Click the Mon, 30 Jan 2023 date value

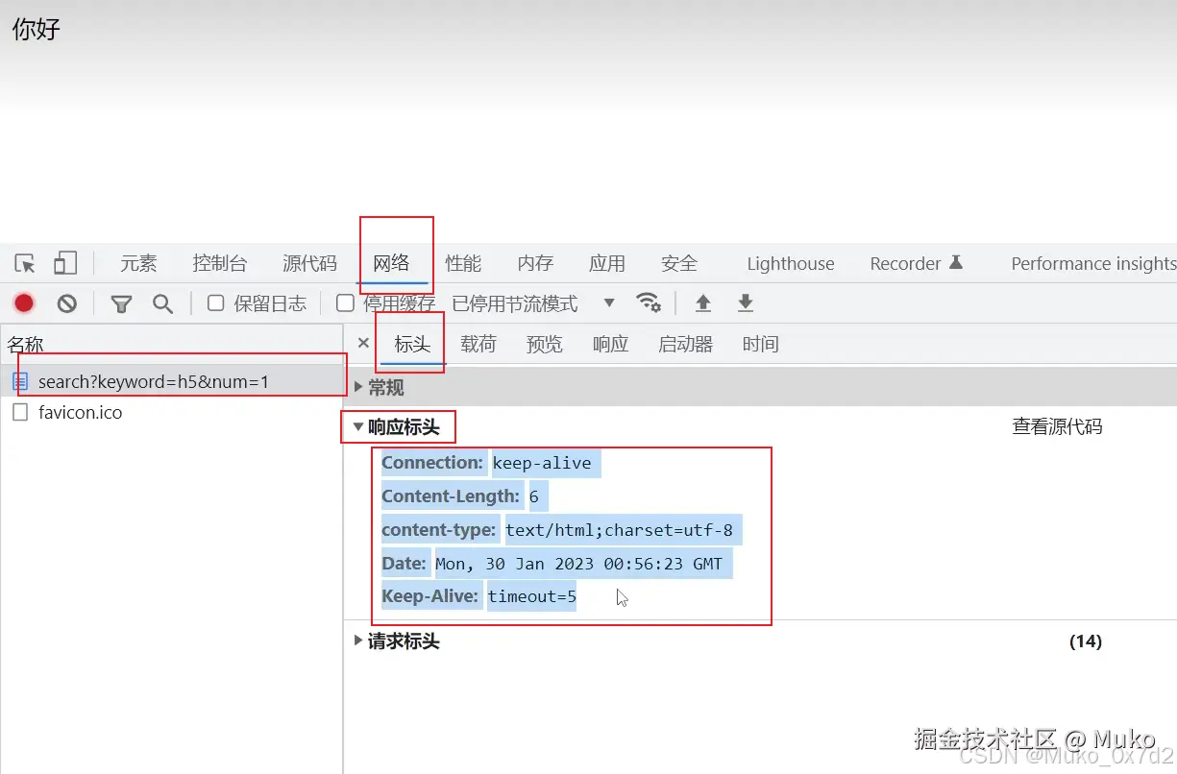coord(579,563)
